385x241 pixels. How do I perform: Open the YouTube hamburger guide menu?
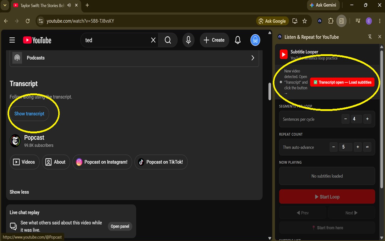12,40
